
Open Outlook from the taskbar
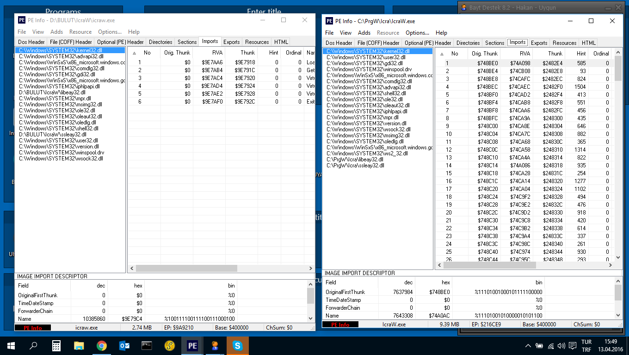point(124,346)
